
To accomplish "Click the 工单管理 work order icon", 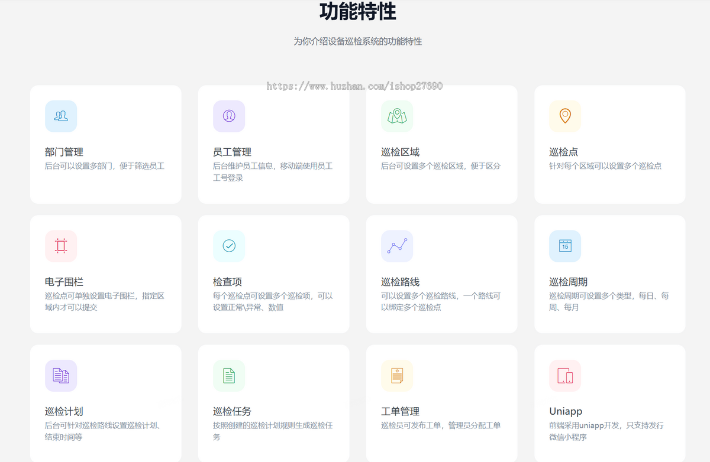I will point(397,375).
